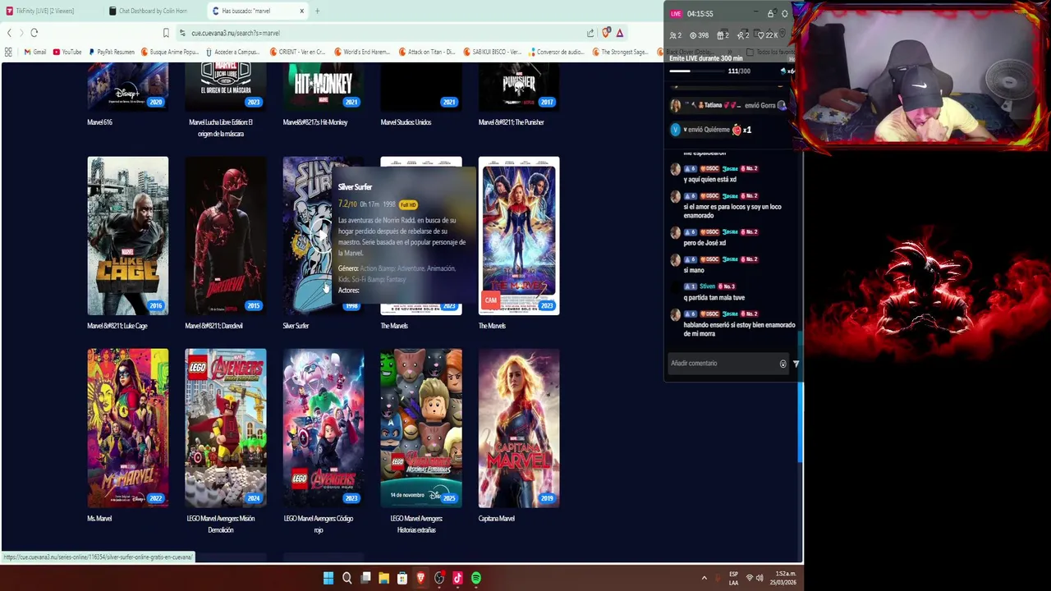Click the Brave Rewards triangle icon
1051x591 pixels.
(x=620, y=33)
